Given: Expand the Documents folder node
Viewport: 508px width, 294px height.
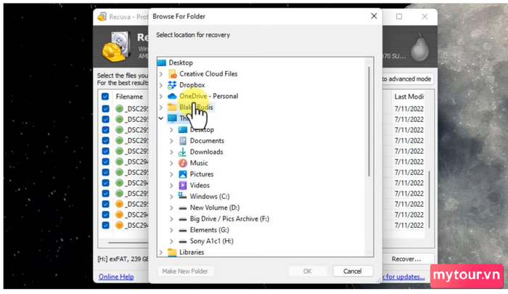Looking at the screenshot, I should (x=171, y=141).
